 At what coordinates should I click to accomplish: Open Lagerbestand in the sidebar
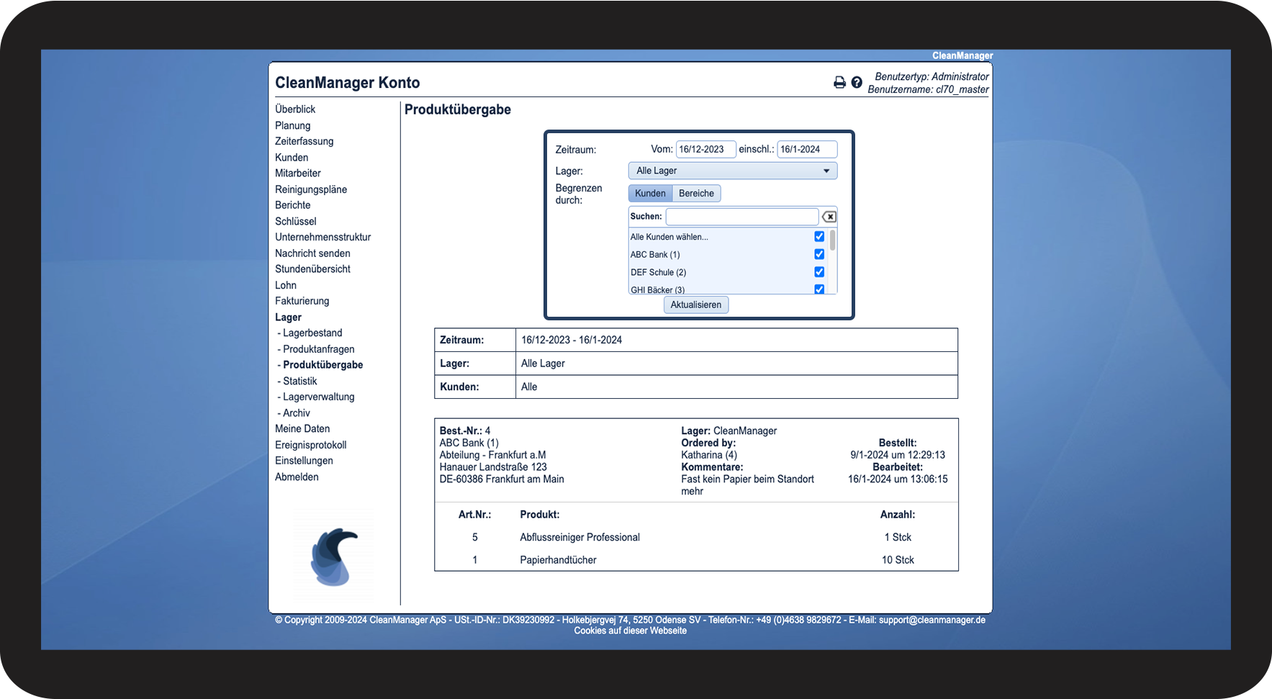coord(312,333)
